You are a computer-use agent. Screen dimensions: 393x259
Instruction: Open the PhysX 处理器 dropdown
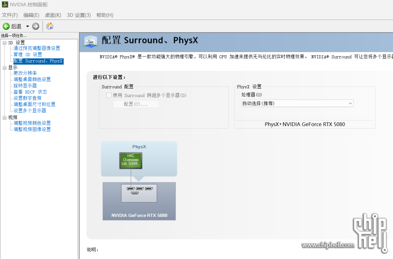click(x=297, y=103)
